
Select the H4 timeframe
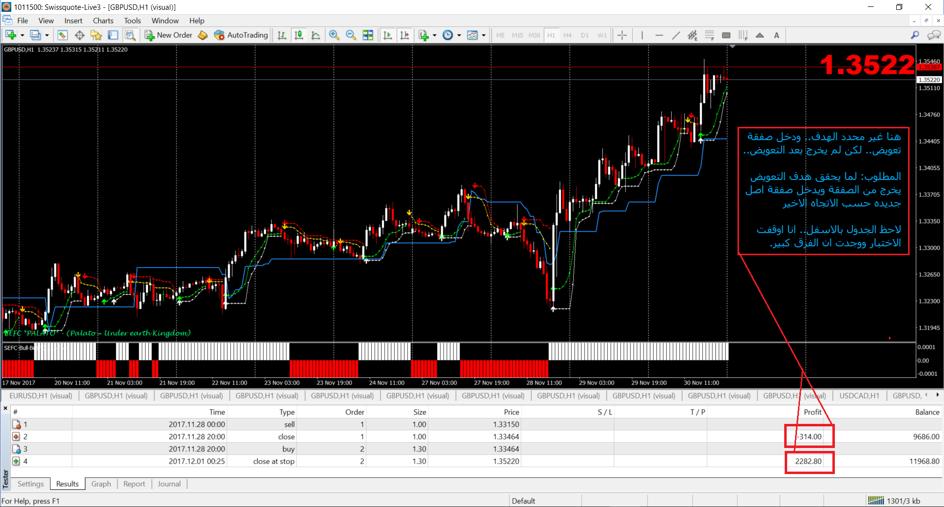[567, 35]
